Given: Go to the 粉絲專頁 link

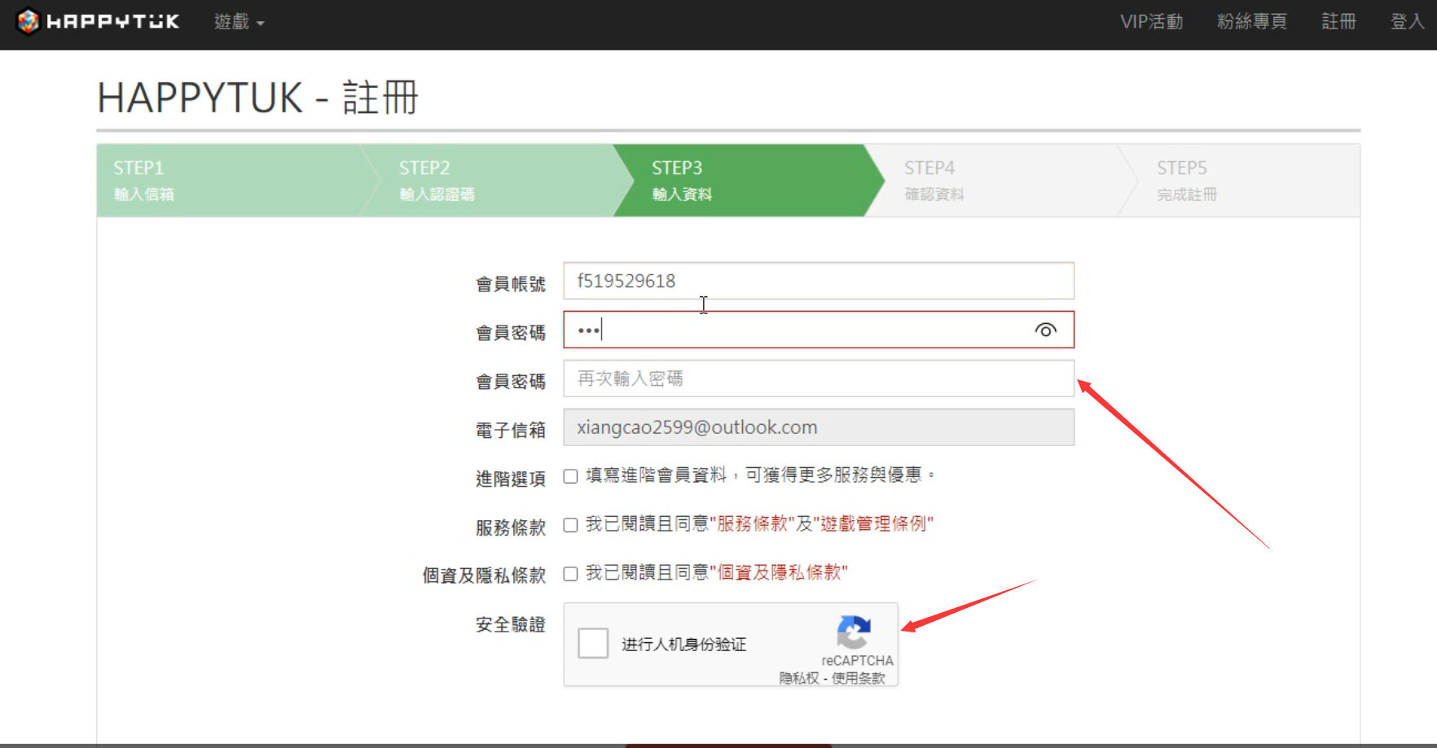Looking at the screenshot, I should (1252, 22).
